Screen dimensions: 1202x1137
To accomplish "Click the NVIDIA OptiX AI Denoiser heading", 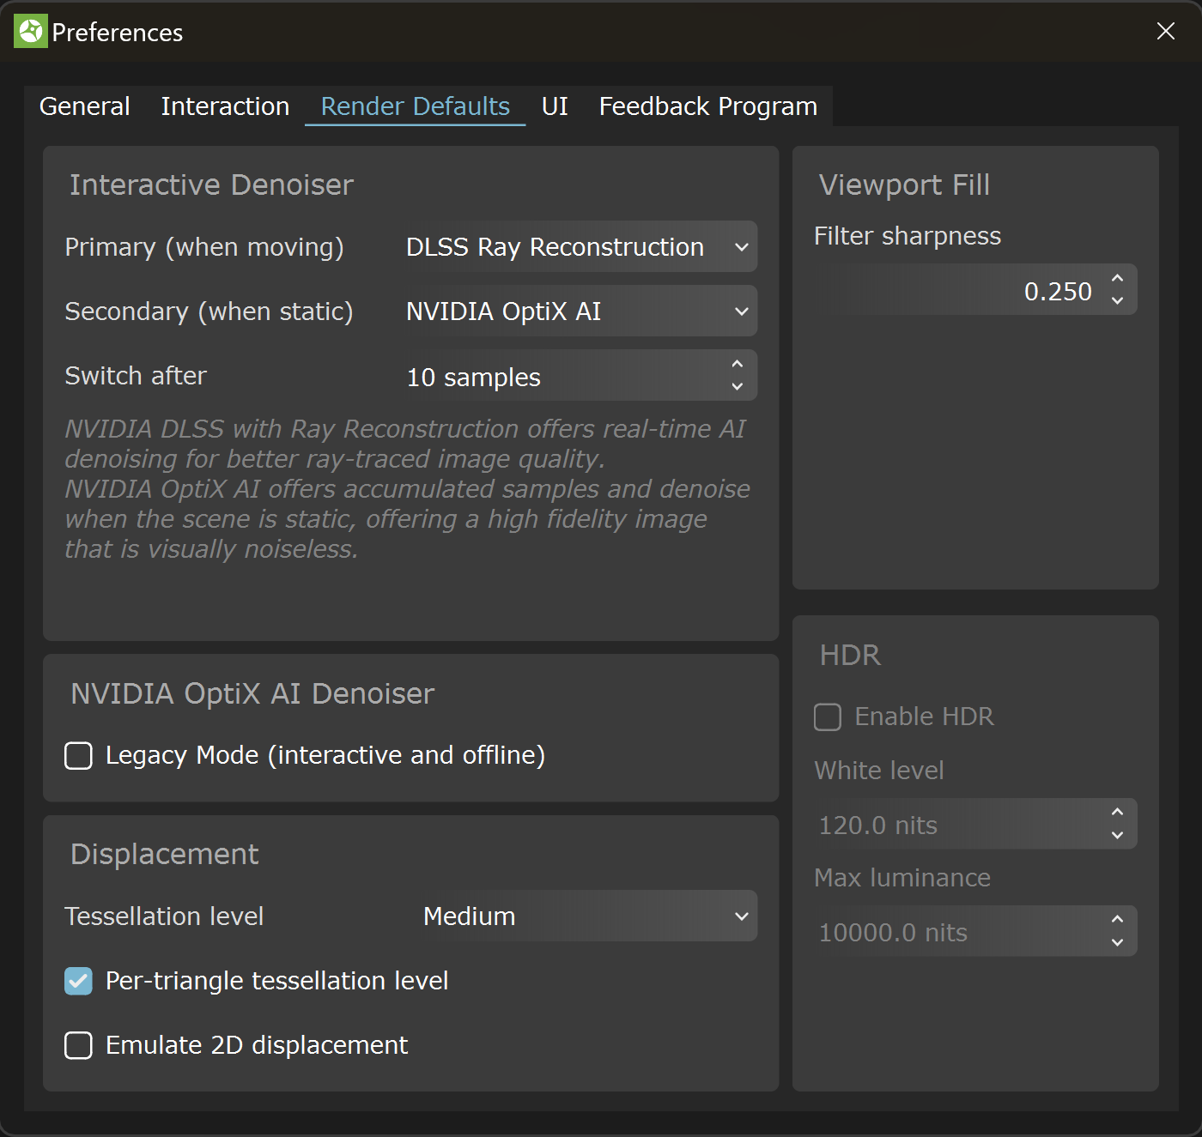I will pyautogui.click(x=252, y=694).
